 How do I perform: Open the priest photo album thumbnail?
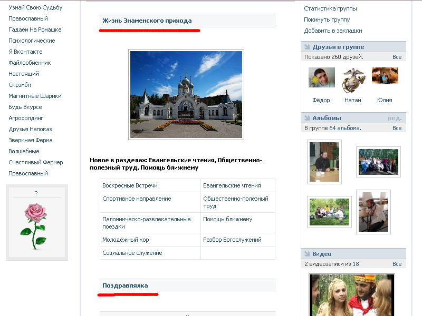[x=324, y=162]
